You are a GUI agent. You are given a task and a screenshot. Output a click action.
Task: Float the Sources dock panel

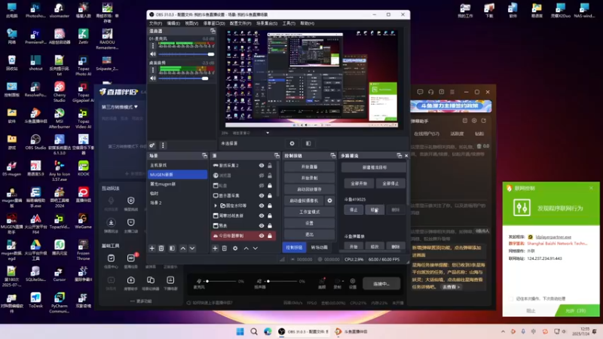277,156
